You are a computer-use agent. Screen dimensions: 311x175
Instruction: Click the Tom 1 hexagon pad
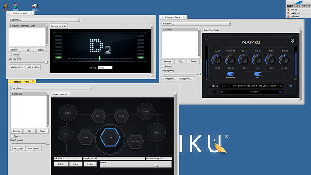(x=99, y=116)
